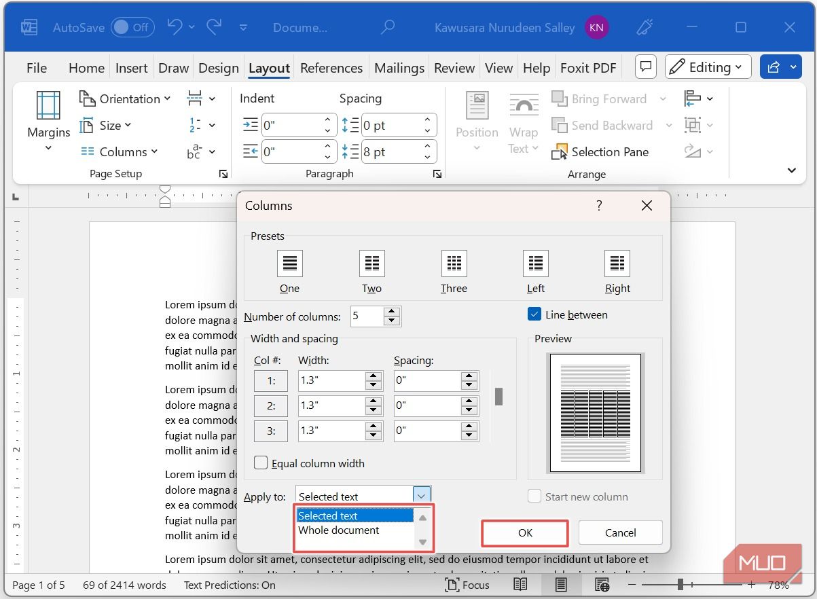Enable Equal column width
The width and height of the screenshot is (817, 599).
coord(260,462)
